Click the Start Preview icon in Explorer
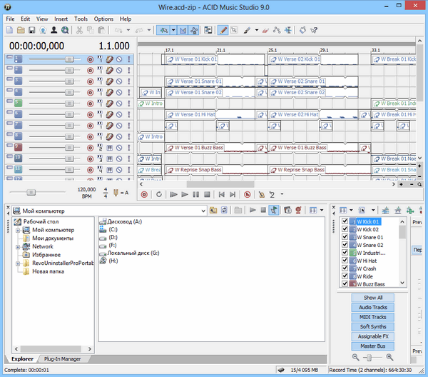The image size is (428, 377). (x=252, y=210)
